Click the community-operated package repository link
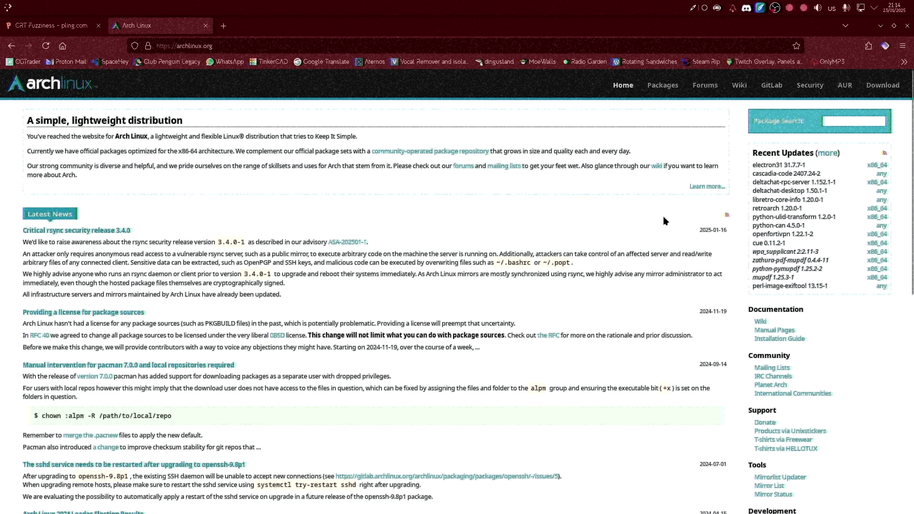 click(x=430, y=151)
